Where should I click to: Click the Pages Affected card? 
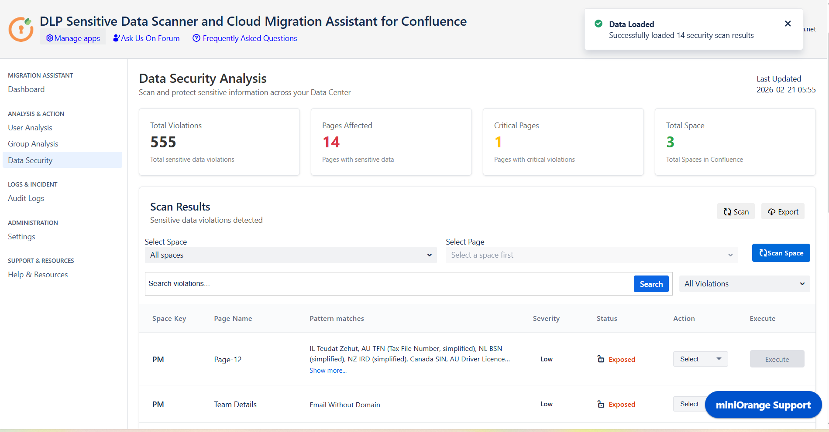pyautogui.click(x=391, y=142)
